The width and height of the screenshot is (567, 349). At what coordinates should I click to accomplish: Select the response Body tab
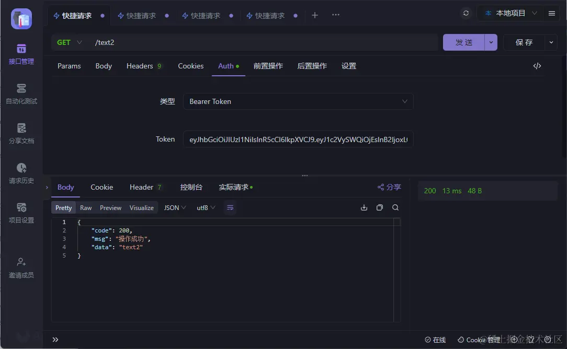[x=65, y=187]
